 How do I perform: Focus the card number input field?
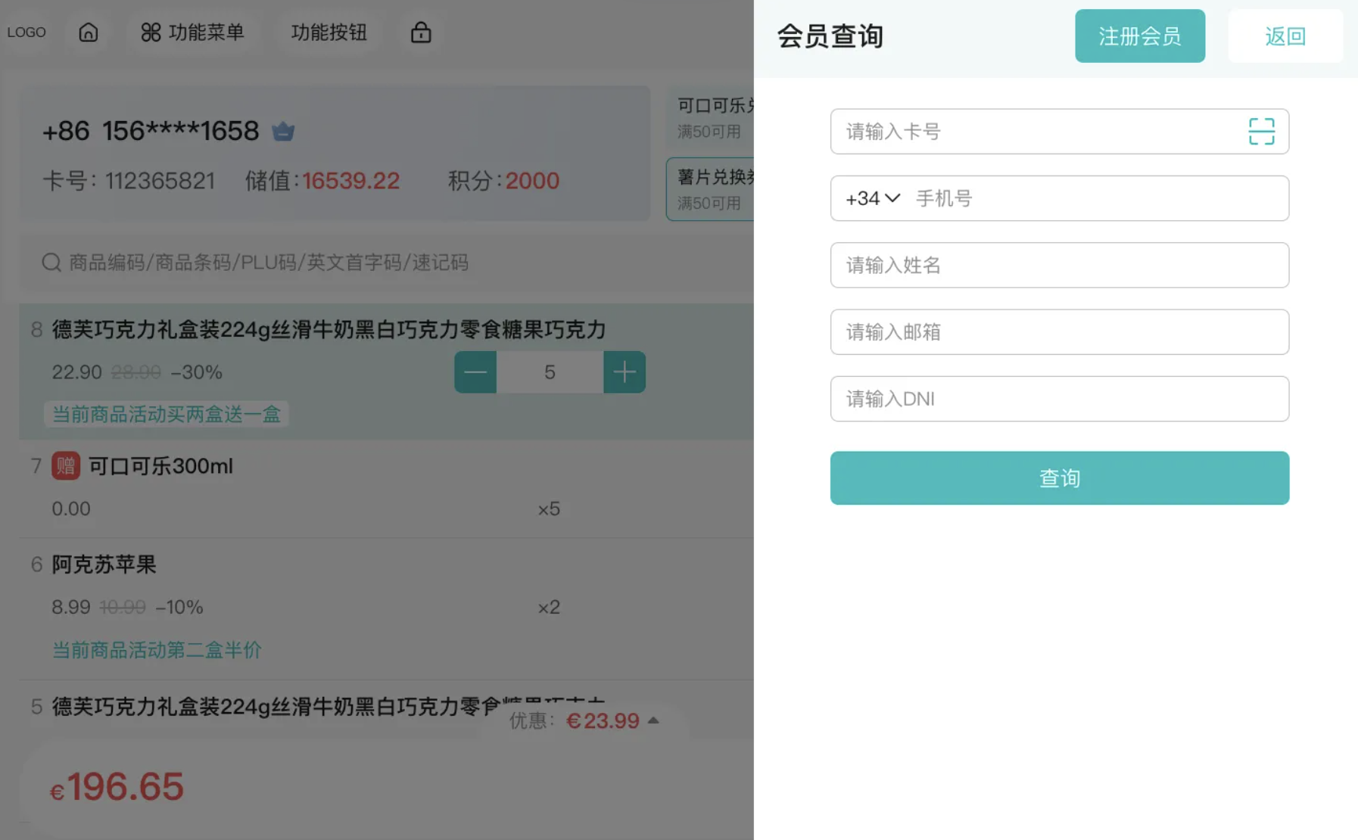1037,132
